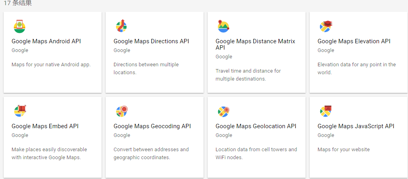Click the Elevation API layers icon
This screenshot has width=408, height=179.
tap(326, 26)
